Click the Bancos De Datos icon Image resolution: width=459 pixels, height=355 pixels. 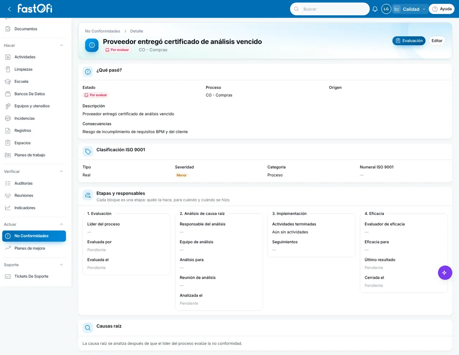point(8,94)
